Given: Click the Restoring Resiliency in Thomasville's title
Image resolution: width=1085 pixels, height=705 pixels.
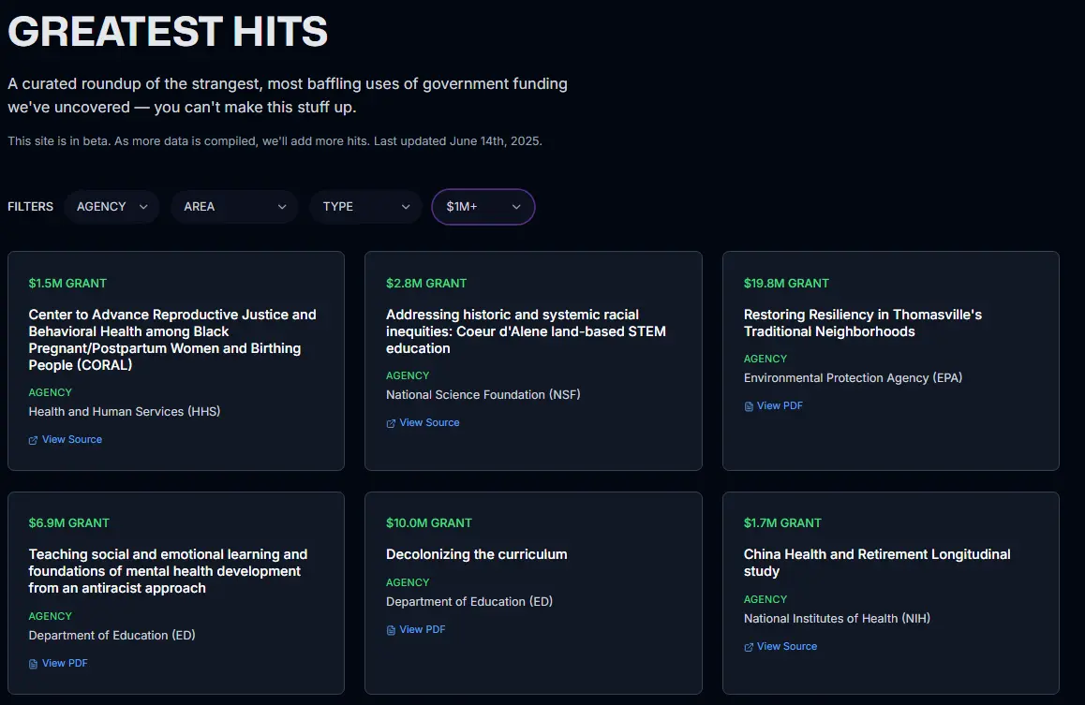Looking at the screenshot, I should tap(862, 323).
